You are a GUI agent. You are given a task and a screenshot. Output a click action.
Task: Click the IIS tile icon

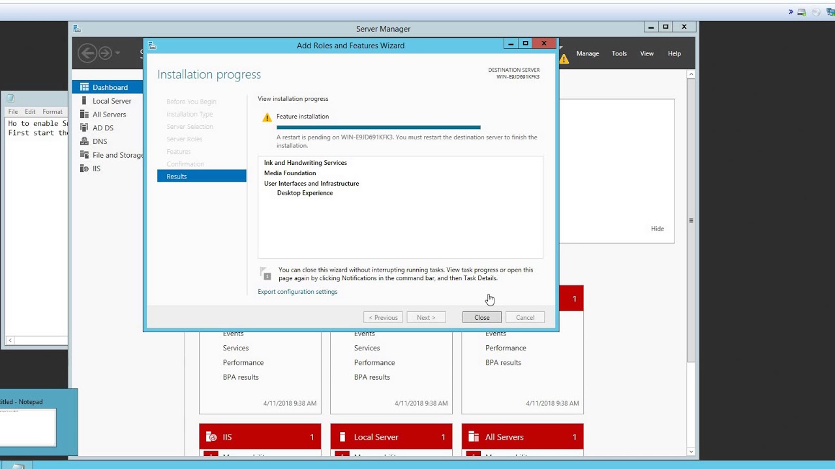pyautogui.click(x=211, y=437)
